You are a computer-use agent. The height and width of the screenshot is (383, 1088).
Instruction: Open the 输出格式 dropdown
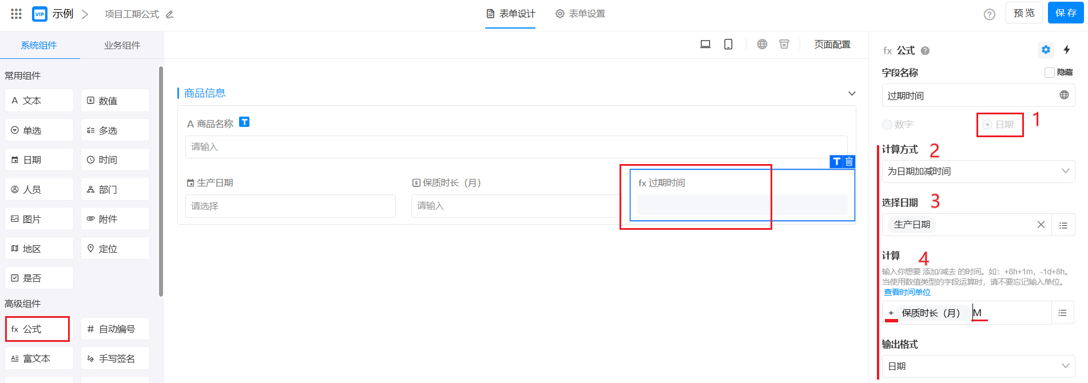tap(978, 366)
